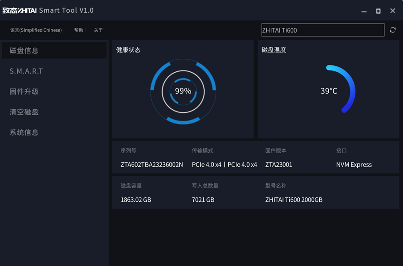Click transfer mode value PCIe 4.0 x4
Image resolution: width=403 pixels, height=266 pixels.
(225, 164)
